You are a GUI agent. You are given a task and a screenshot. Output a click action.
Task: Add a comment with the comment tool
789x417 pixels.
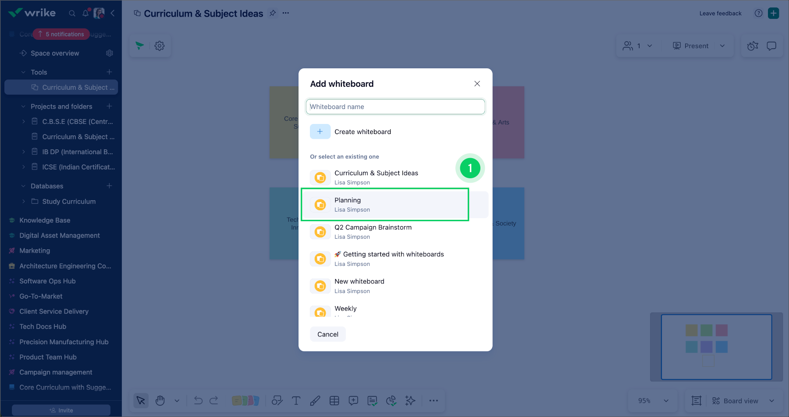pyautogui.click(x=353, y=400)
